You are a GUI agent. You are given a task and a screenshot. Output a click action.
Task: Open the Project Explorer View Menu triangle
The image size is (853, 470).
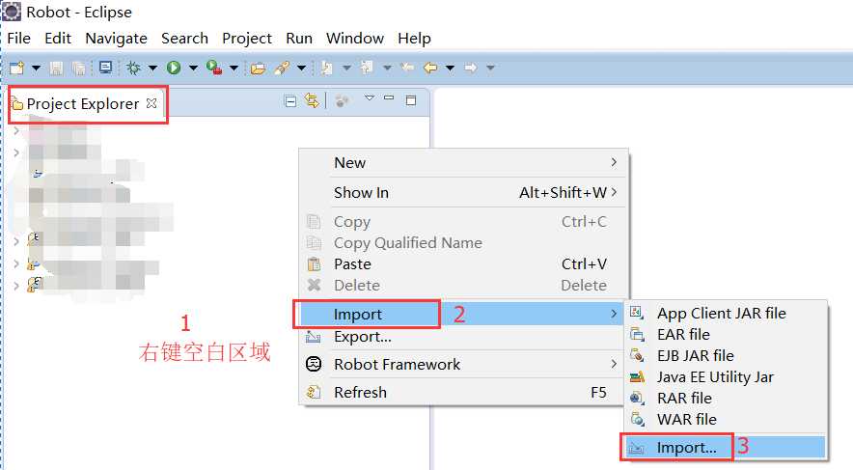click(370, 97)
